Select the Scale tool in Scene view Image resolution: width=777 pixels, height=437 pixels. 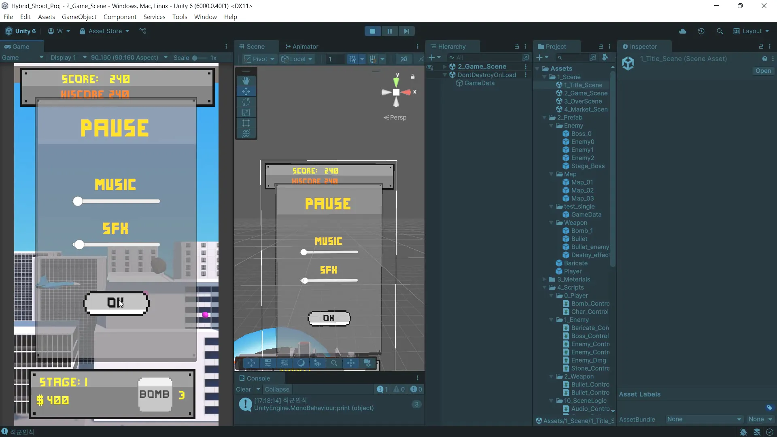[246, 112]
